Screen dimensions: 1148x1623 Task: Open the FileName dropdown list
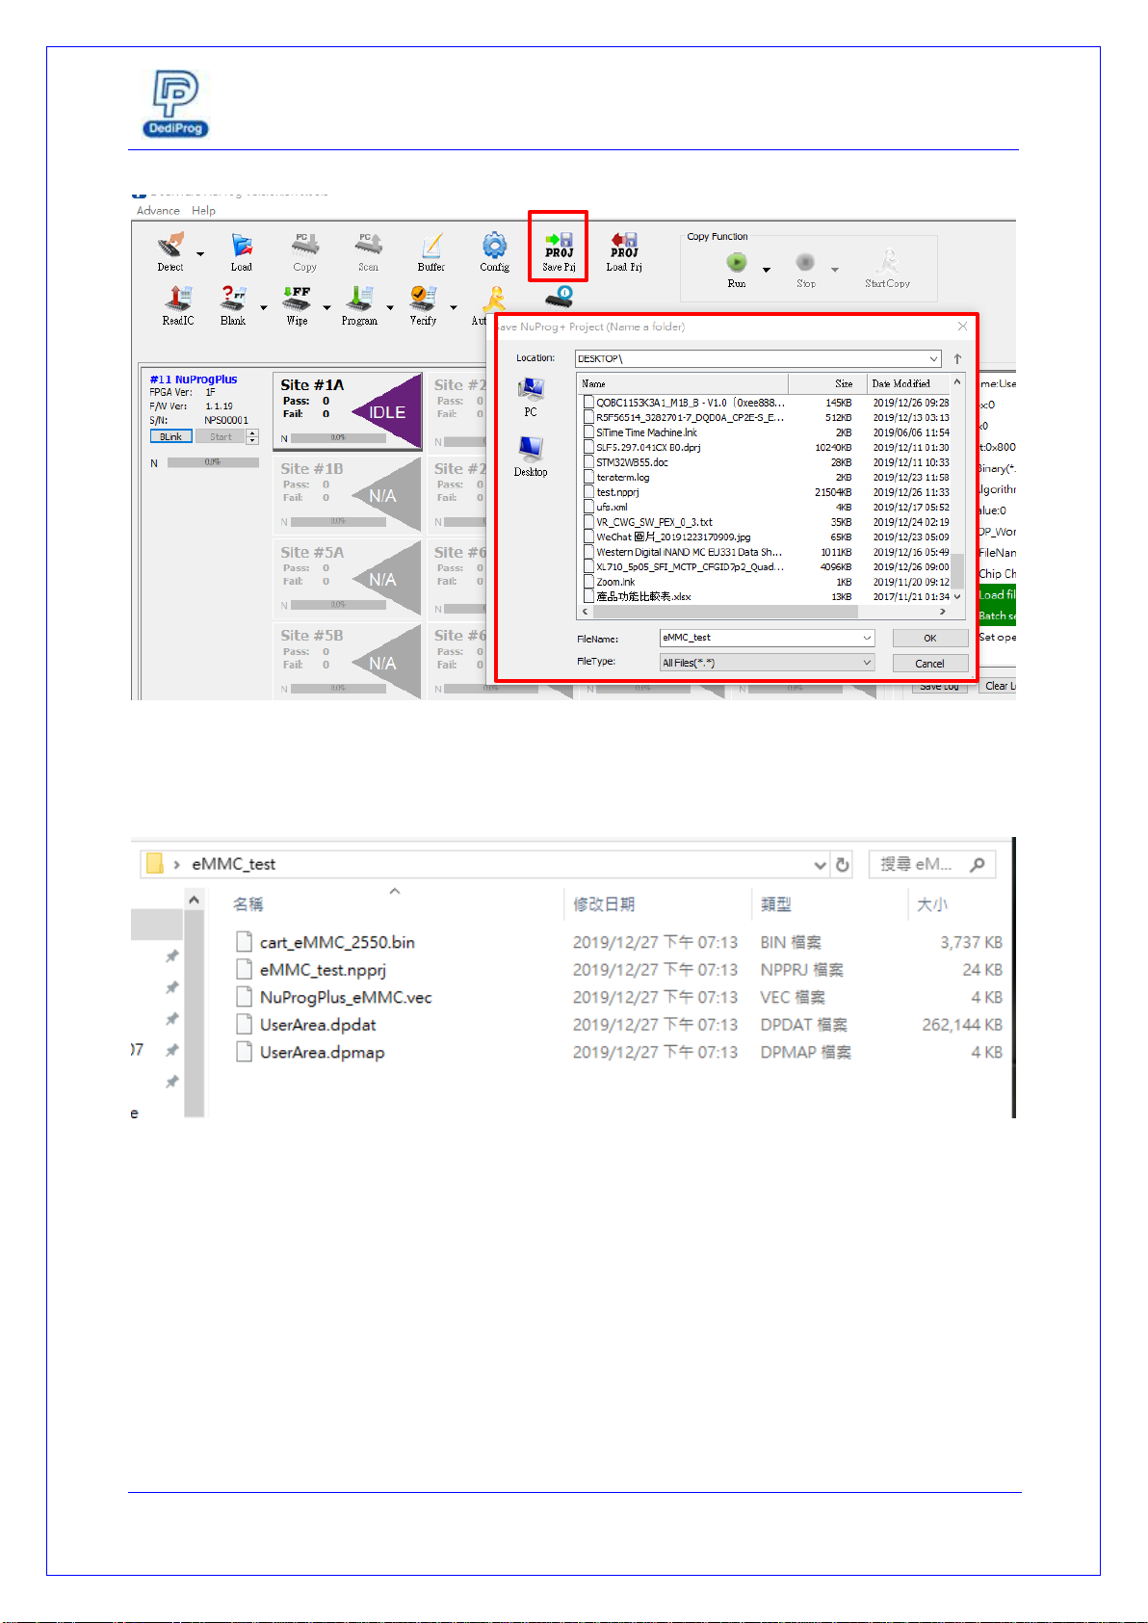tap(867, 638)
